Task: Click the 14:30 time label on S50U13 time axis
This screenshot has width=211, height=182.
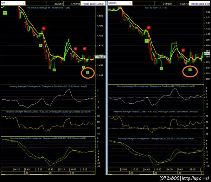Action: pyautogui.click(x=170, y=169)
